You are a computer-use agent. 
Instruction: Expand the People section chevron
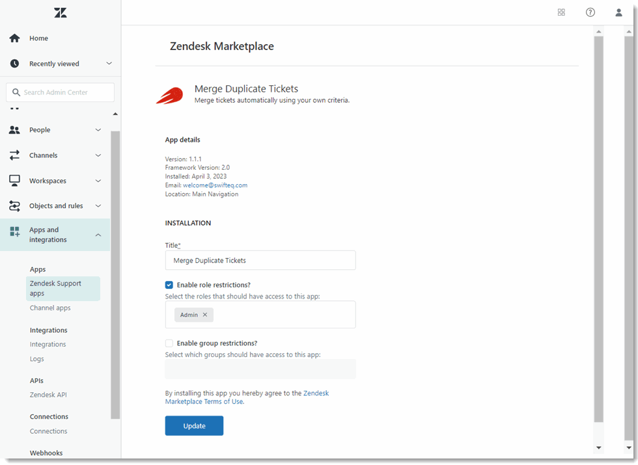coord(98,129)
